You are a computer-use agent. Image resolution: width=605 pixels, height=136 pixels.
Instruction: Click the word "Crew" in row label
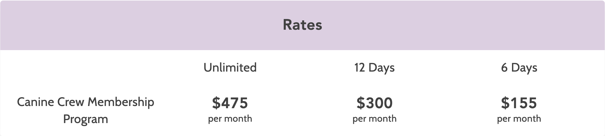[70, 102]
